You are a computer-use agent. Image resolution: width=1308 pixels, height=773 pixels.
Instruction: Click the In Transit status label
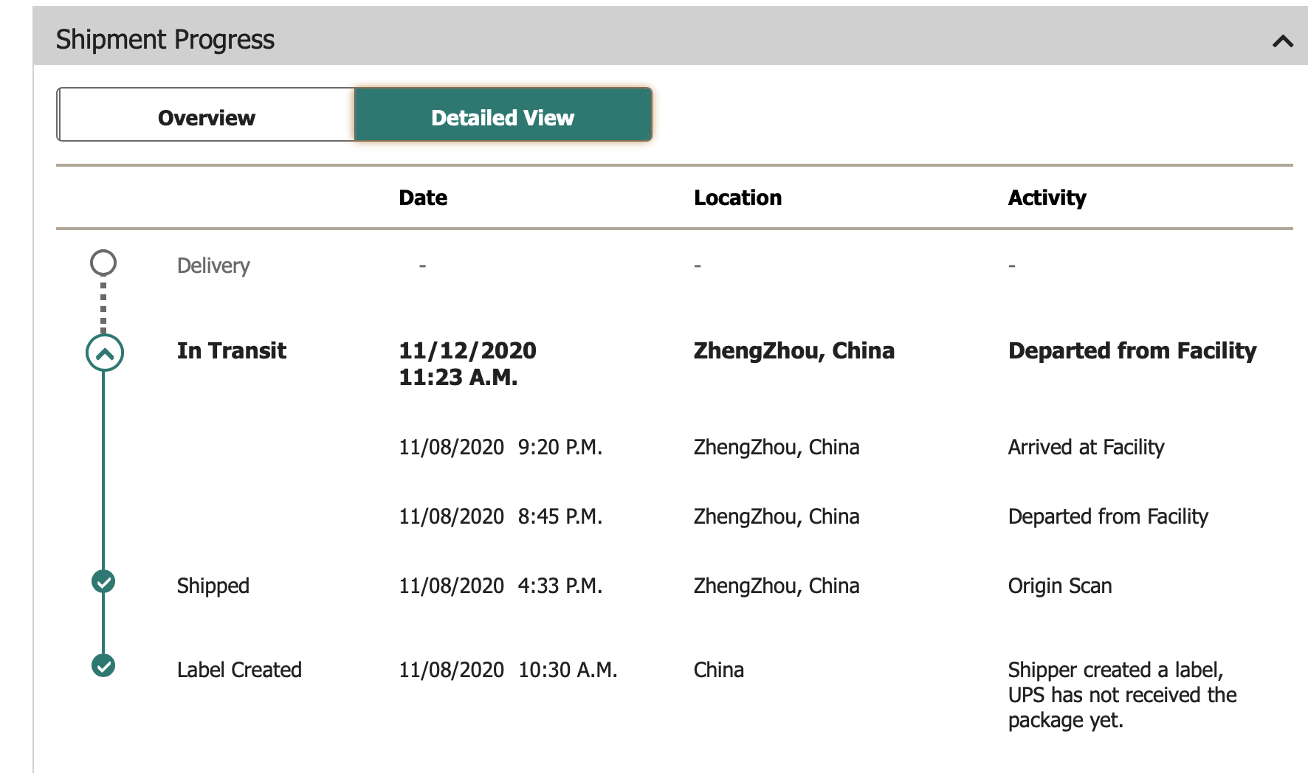tap(231, 350)
